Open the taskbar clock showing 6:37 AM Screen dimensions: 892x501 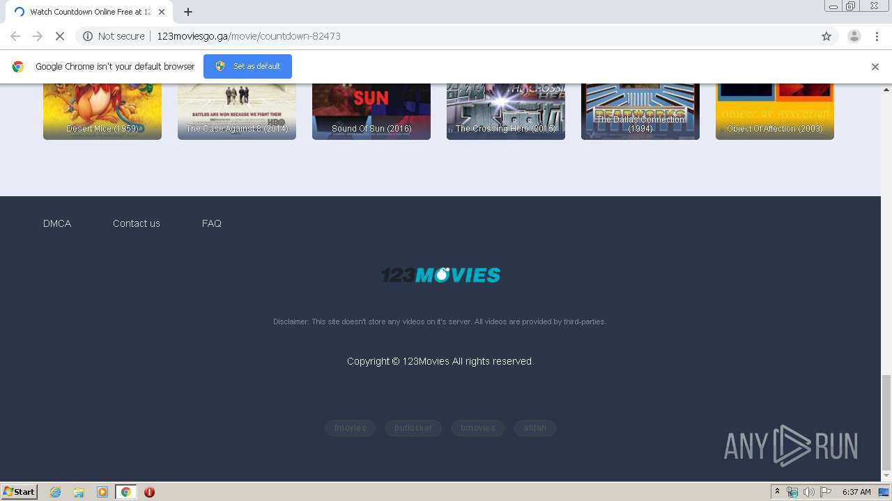pyautogui.click(x=856, y=492)
